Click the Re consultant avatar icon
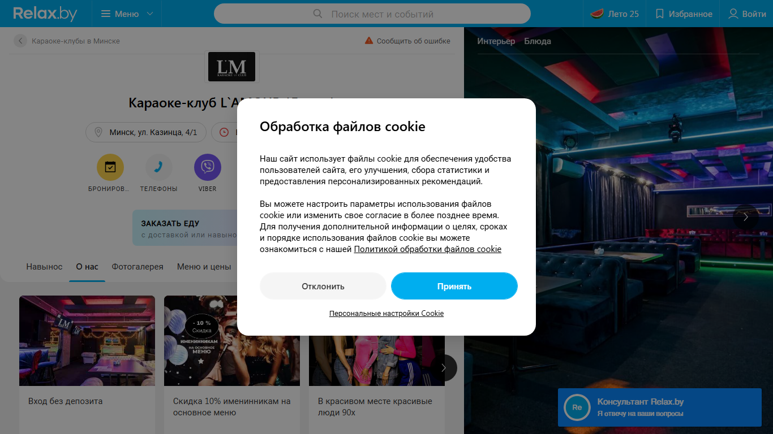773x434 pixels. tap(577, 407)
